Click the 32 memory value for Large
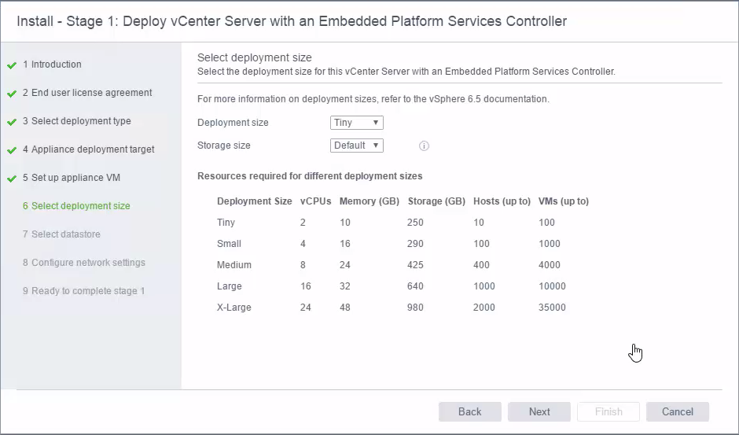The image size is (739, 435). (345, 286)
